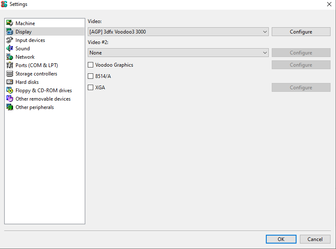Click the Floppy & CD-ROM drives icon

pyautogui.click(x=10, y=90)
